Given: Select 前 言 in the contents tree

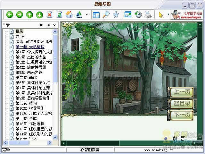Looking at the screenshot, I should 20,37.
